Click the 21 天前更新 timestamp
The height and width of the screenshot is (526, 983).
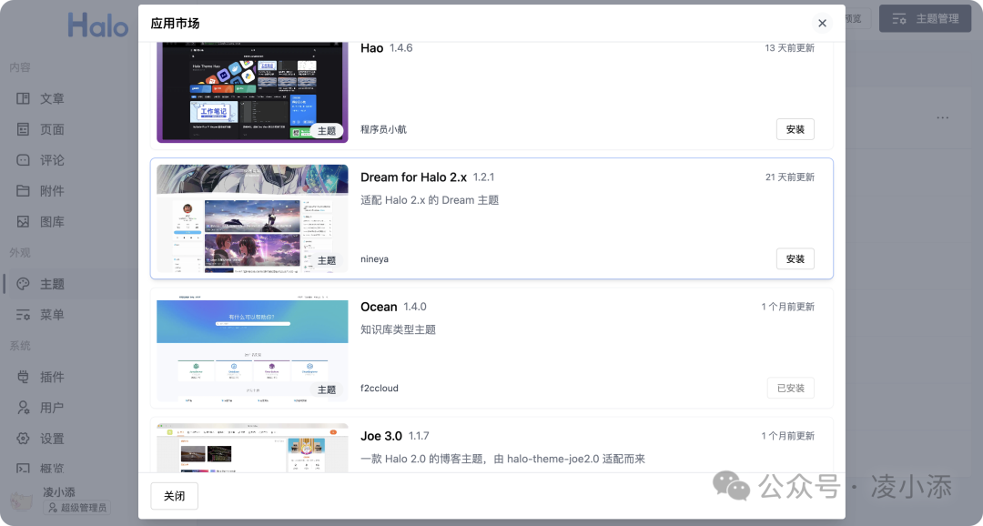[x=789, y=177]
